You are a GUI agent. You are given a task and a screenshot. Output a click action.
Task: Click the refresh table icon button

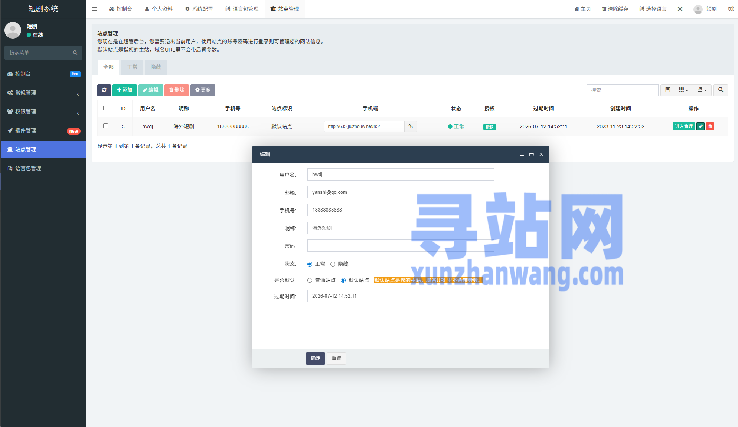104,90
